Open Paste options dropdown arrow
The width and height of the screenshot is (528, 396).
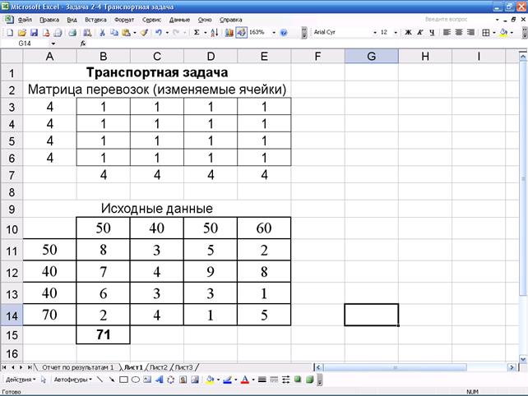pos(135,33)
